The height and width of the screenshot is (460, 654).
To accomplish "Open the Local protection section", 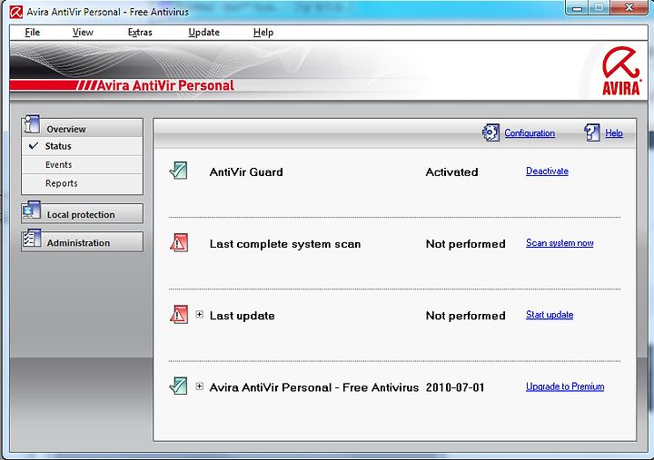I will [82, 214].
